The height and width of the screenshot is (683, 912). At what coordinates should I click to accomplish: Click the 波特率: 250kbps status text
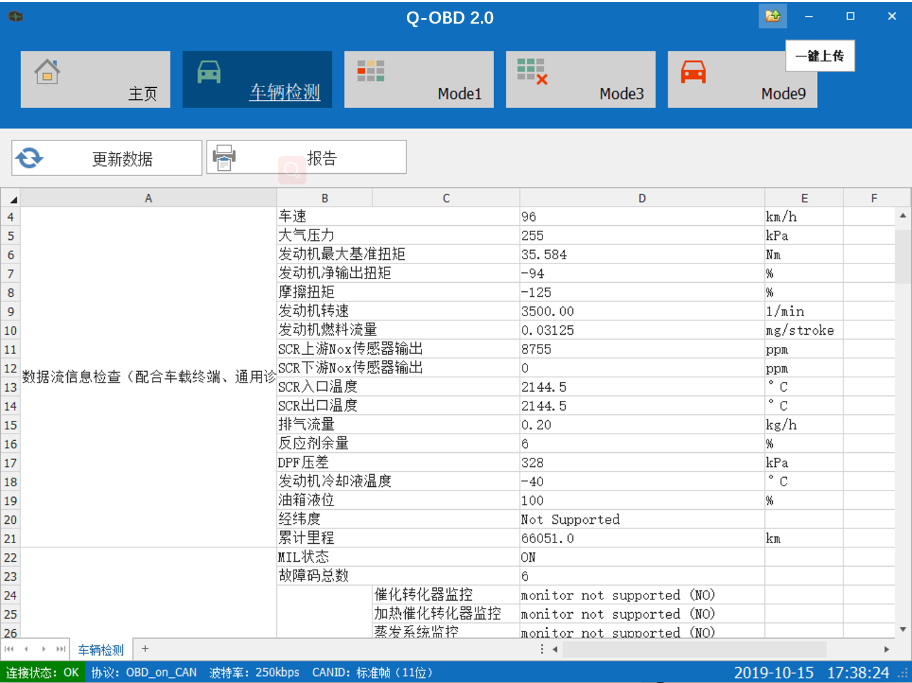tap(254, 673)
